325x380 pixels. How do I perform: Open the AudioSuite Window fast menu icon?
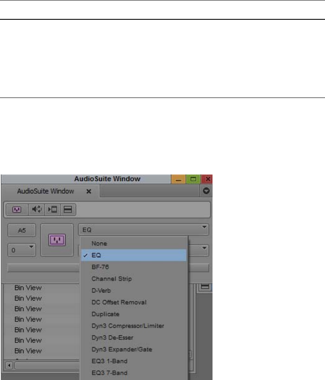point(206,191)
